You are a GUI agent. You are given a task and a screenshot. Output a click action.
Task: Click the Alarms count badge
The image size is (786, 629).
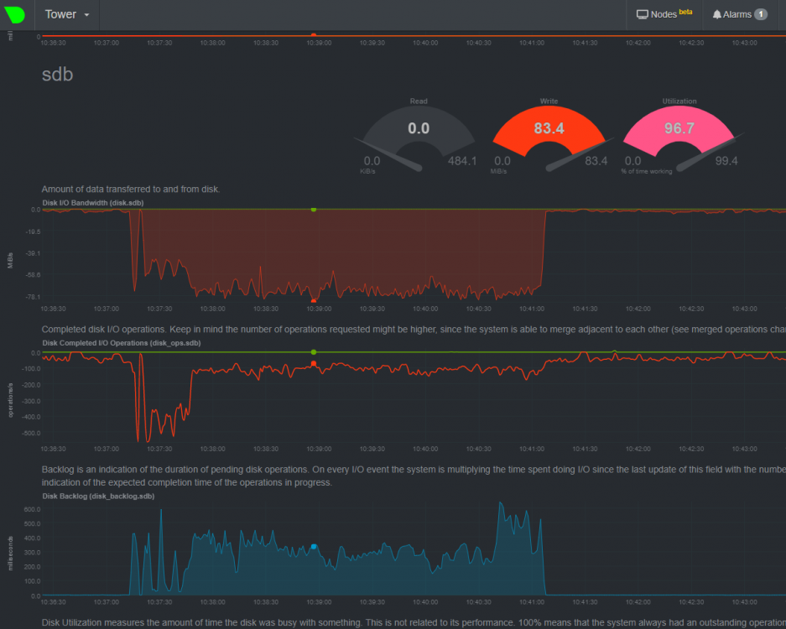coord(761,14)
